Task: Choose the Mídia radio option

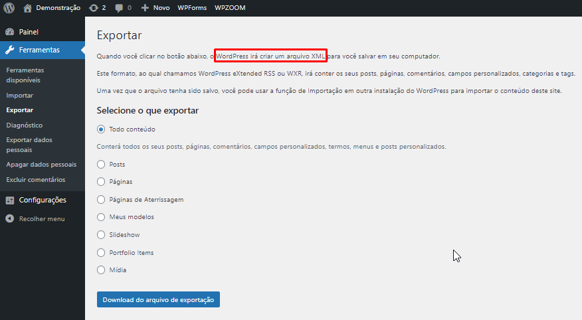Action: coord(101,270)
